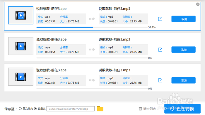Edit the output path C:/Users/Administrator/Desktop
The image size is (205, 115).
click(x=71, y=109)
